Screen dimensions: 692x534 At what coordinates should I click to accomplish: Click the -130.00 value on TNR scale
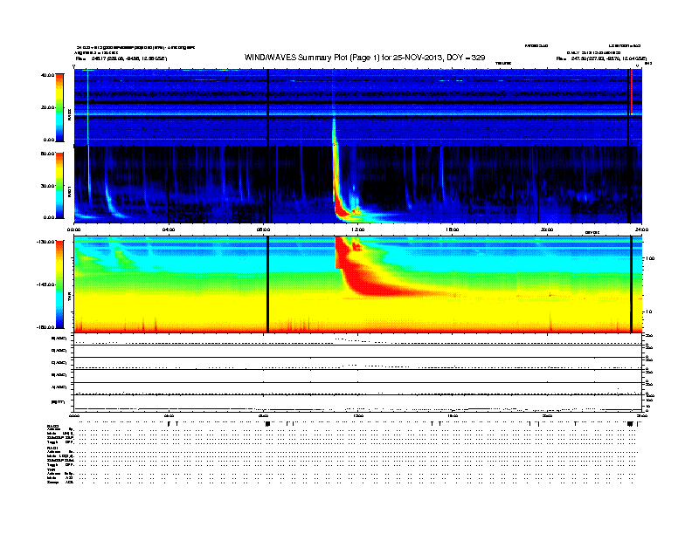(x=46, y=242)
